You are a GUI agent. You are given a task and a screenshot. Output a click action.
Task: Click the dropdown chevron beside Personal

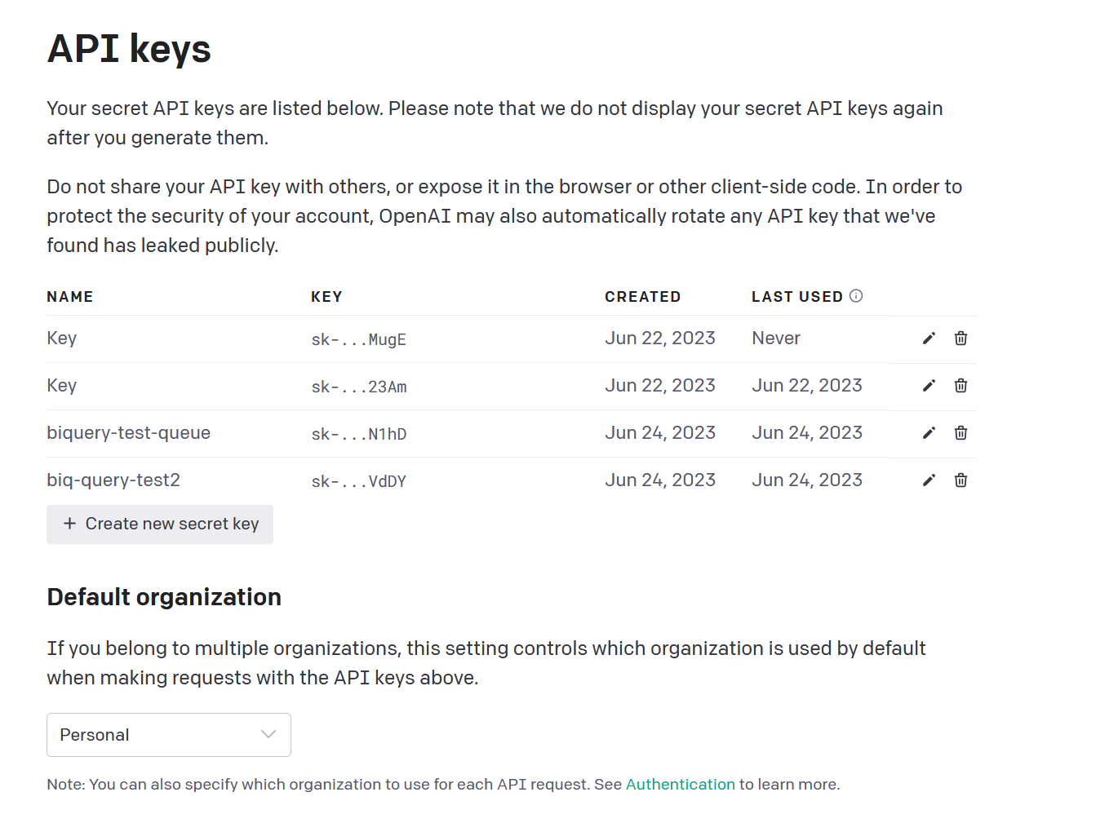tap(268, 734)
